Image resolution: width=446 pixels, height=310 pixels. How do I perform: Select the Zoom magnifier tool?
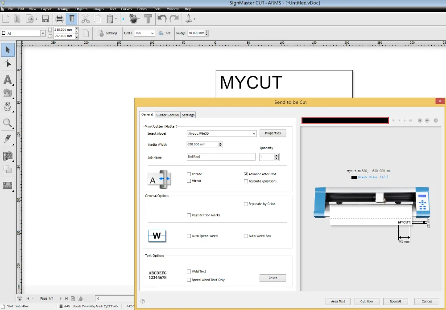pos(8,123)
